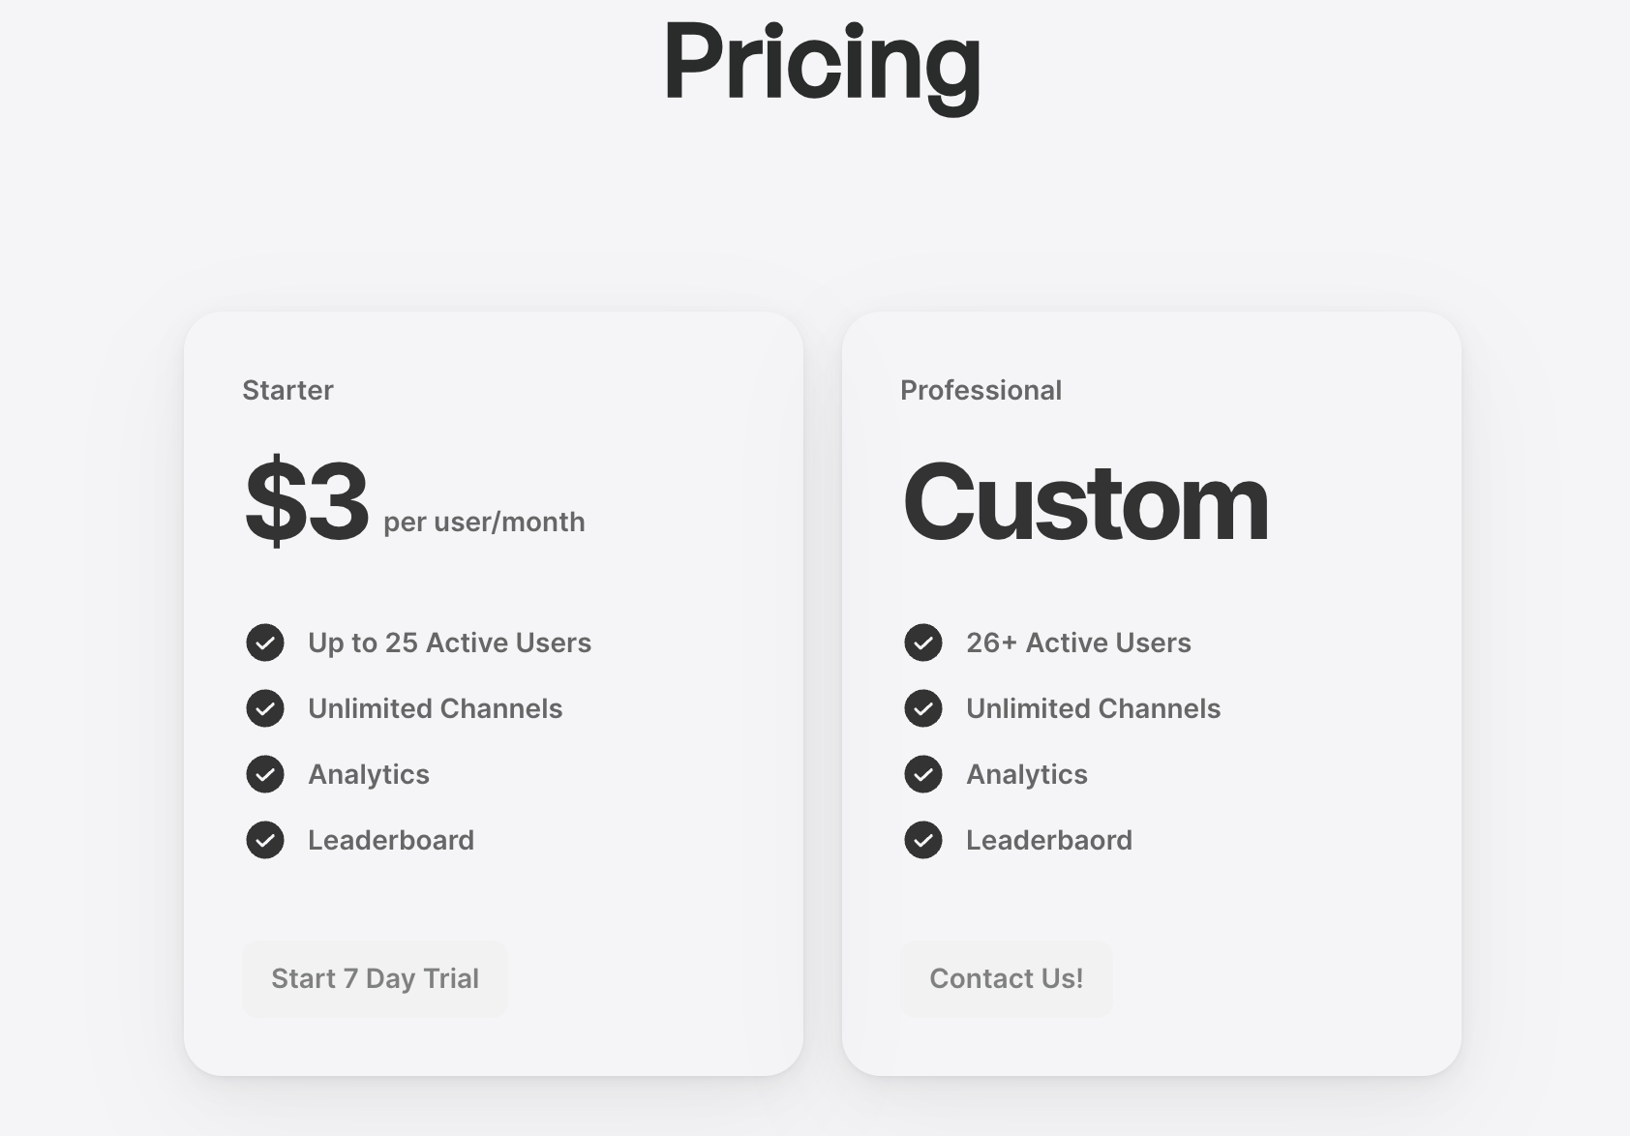Click Starter plan's Analytics checkmark icon
The width and height of the screenshot is (1630, 1136).
(x=265, y=774)
